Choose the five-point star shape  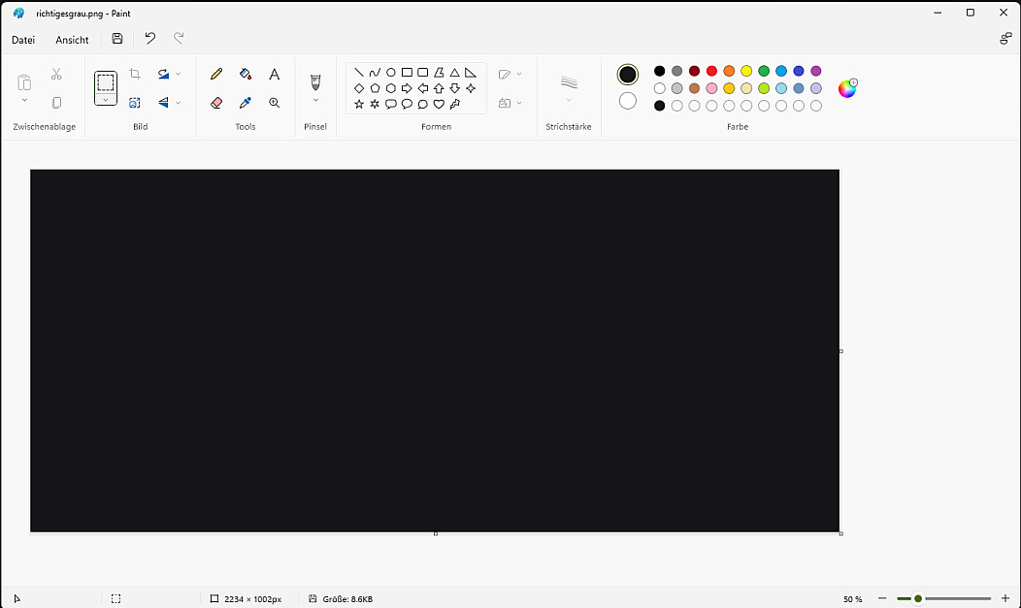click(359, 104)
